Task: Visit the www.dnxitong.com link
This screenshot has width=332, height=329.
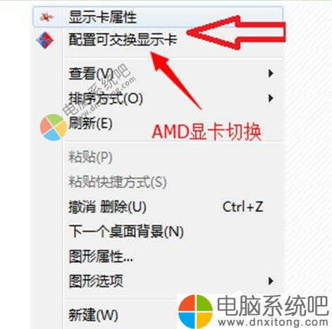Action: click(273, 322)
